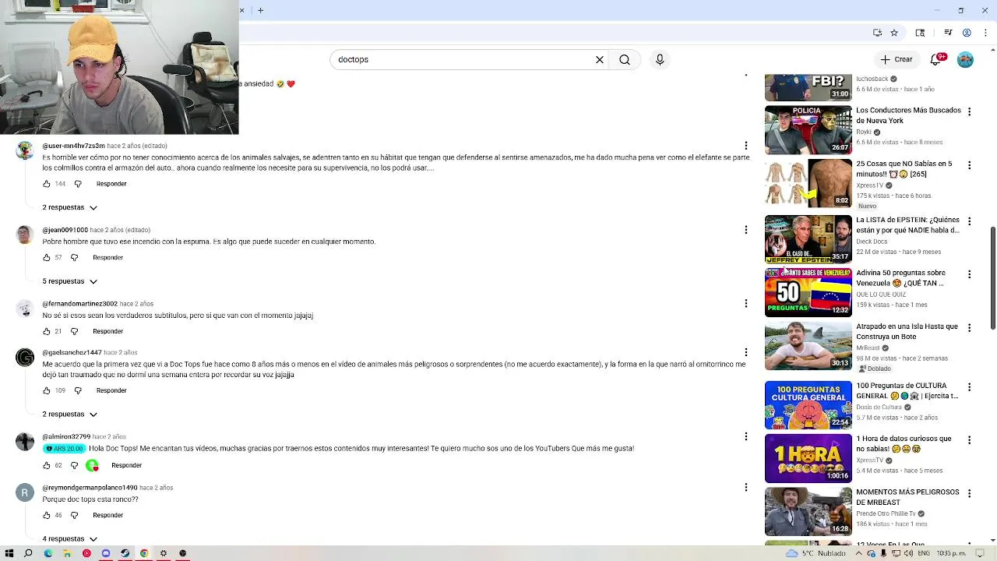The image size is (997, 561).
Task: Click the page vertical scrollbar thumb
Action: (x=992, y=278)
